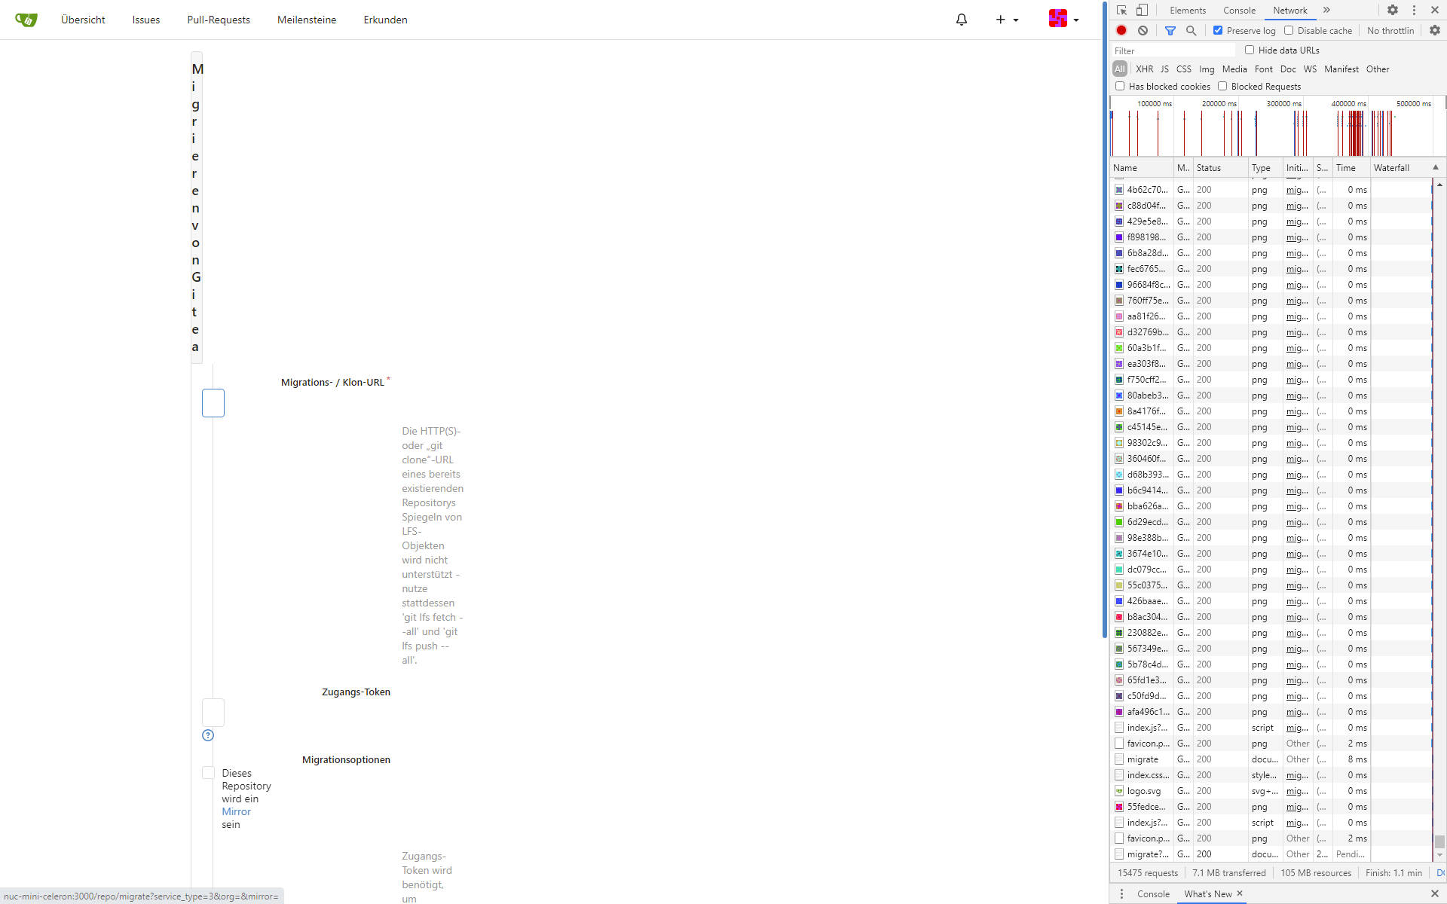Enable Disable cache checkbox
This screenshot has height=904, width=1447.
(x=1289, y=30)
